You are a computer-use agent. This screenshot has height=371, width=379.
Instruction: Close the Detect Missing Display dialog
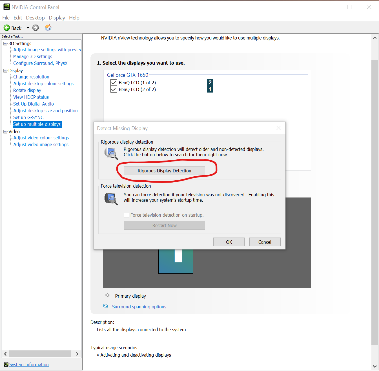[278, 128]
